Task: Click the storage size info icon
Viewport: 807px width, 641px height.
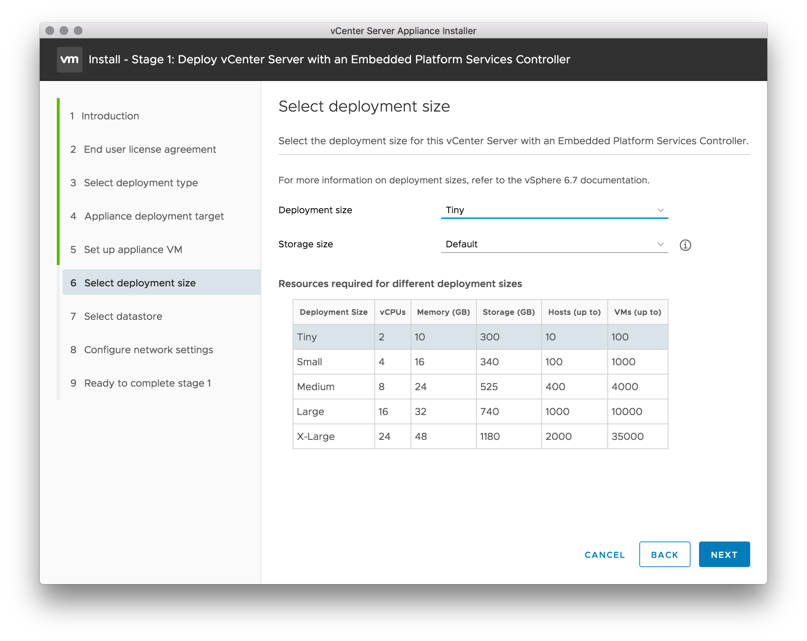Action: (x=685, y=245)
